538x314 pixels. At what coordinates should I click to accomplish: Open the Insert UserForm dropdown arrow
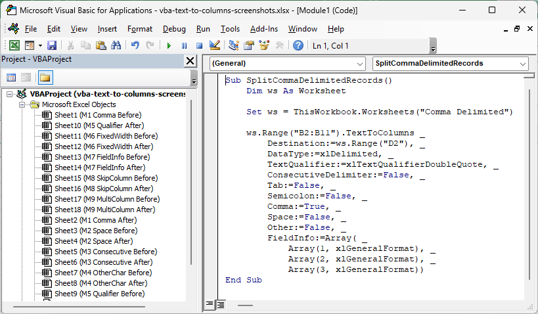coord(40,45)
